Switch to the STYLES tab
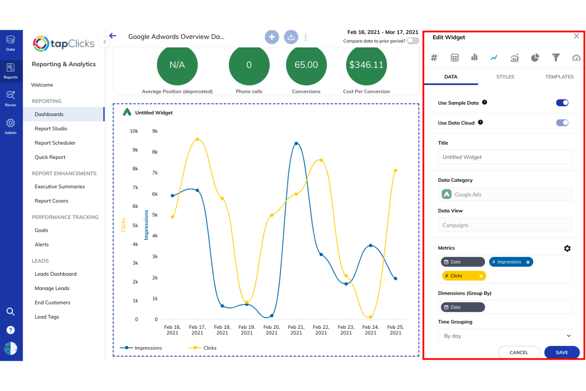This screenshot has width=586, height=391. (x=505, y=76)
